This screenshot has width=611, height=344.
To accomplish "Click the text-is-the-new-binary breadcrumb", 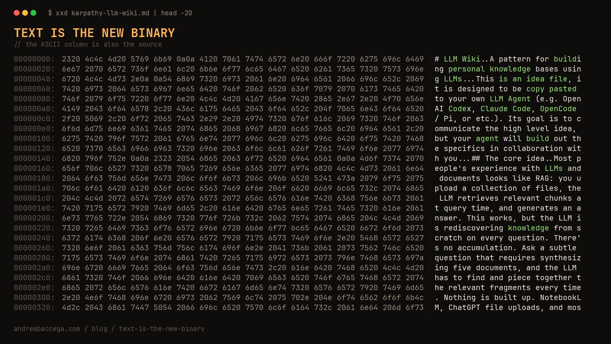I will coord(161,329).
